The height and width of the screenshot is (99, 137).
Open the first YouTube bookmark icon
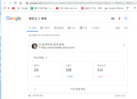click(13, 8)
